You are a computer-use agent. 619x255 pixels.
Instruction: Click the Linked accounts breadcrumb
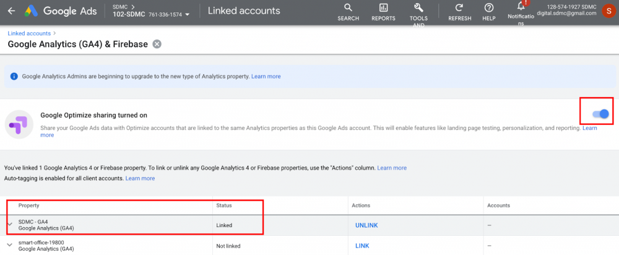pyautogui.click(x=29, y=33)
